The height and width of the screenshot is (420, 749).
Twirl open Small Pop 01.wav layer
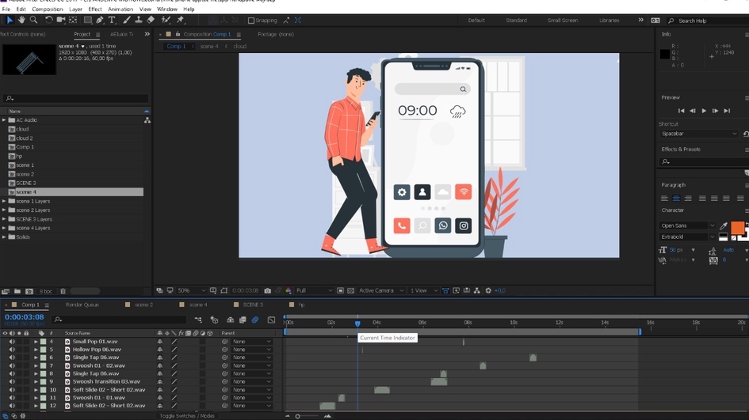click(36, 342)
